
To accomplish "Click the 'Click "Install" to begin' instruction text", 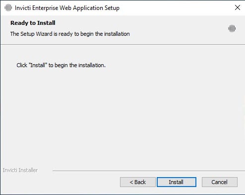I will pyautogui.click(x=61, y=65).
